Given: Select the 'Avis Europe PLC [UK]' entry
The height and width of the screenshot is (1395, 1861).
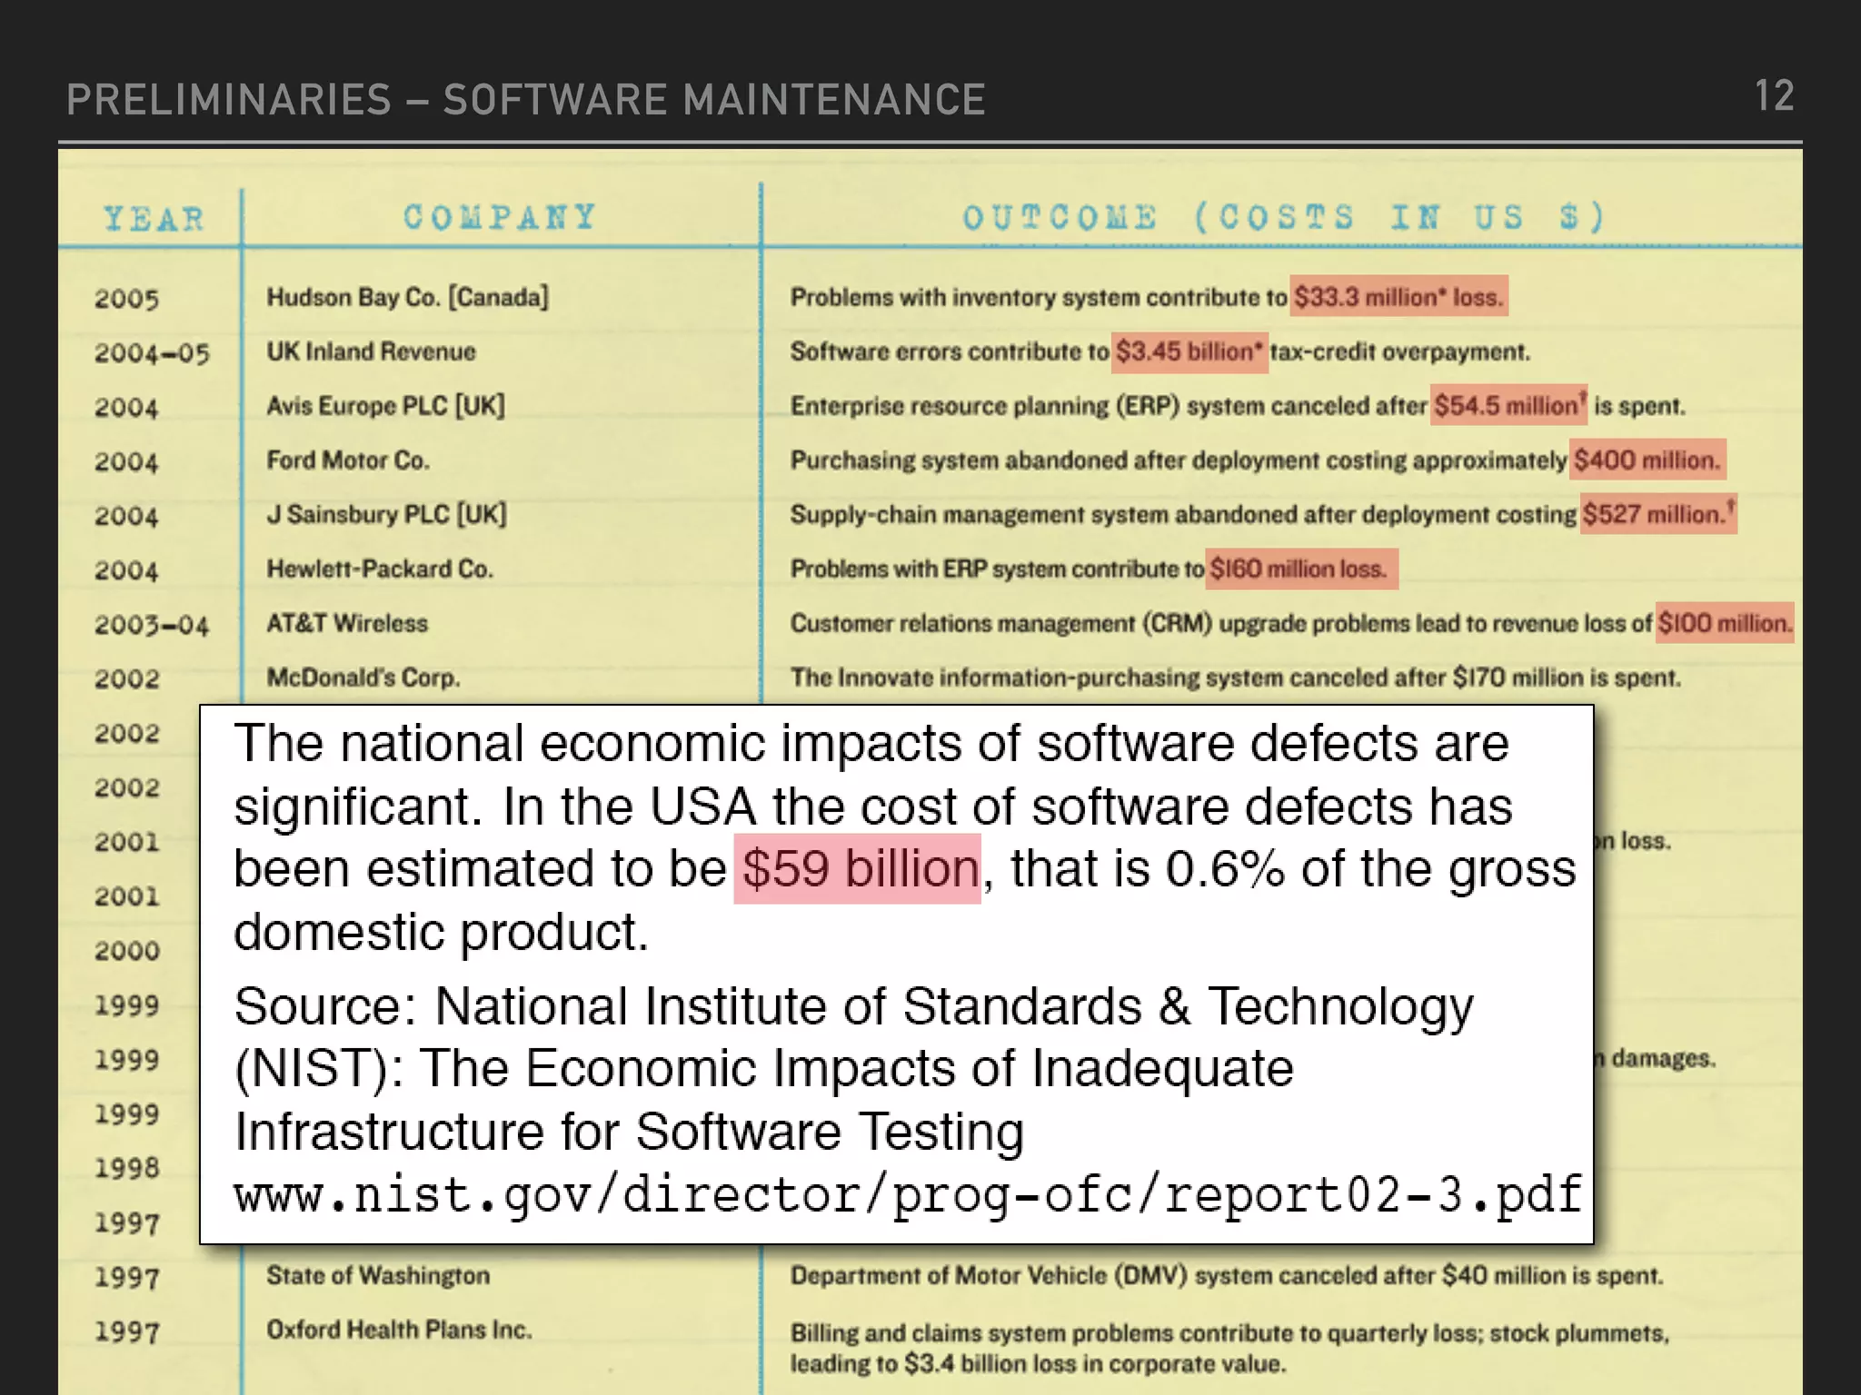Looking at the screenshot, I should click(385, 405).
